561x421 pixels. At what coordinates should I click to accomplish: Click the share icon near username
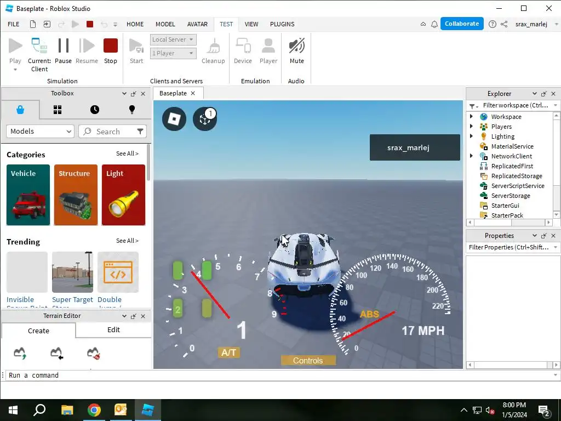coord(504,24)
